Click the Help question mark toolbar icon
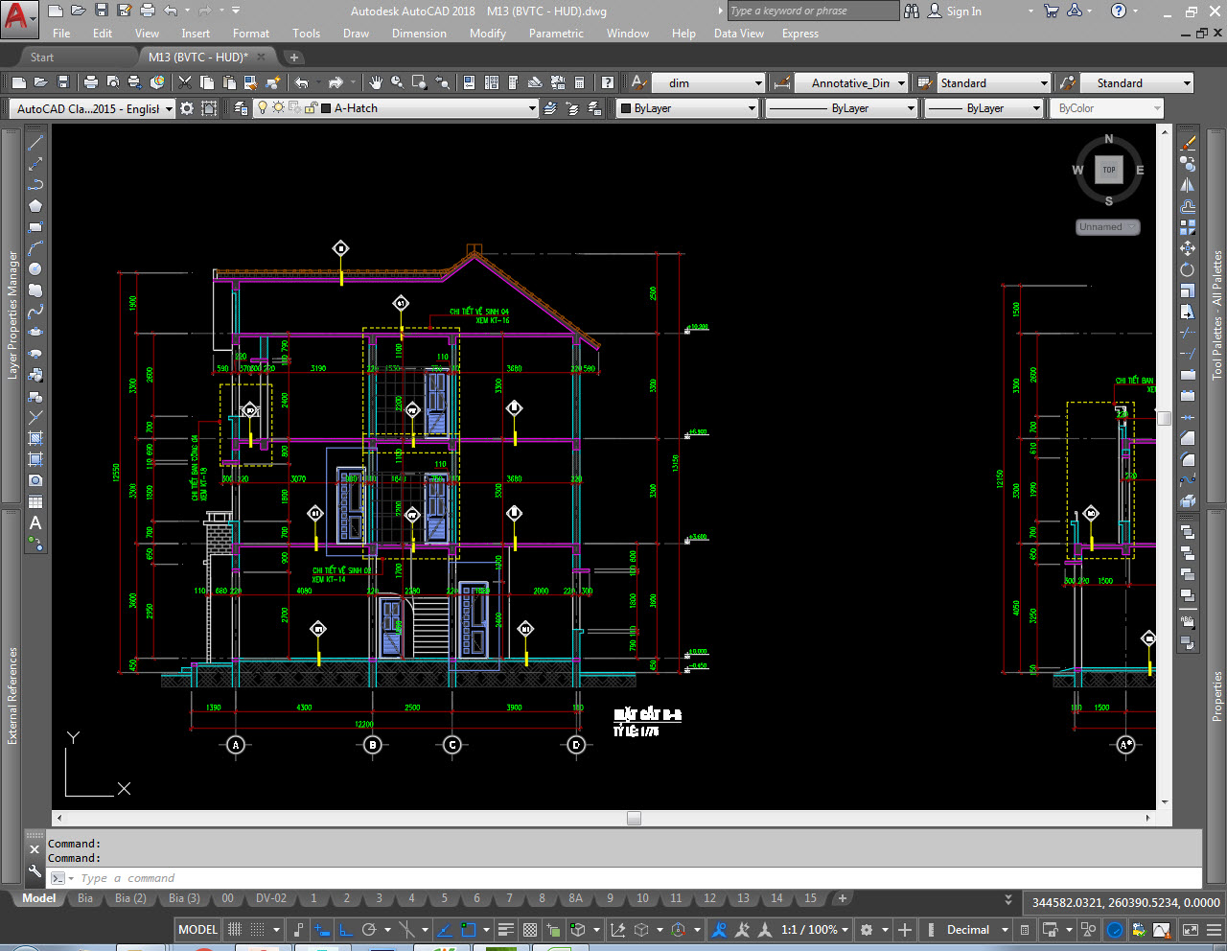 [x=607, y=82]
